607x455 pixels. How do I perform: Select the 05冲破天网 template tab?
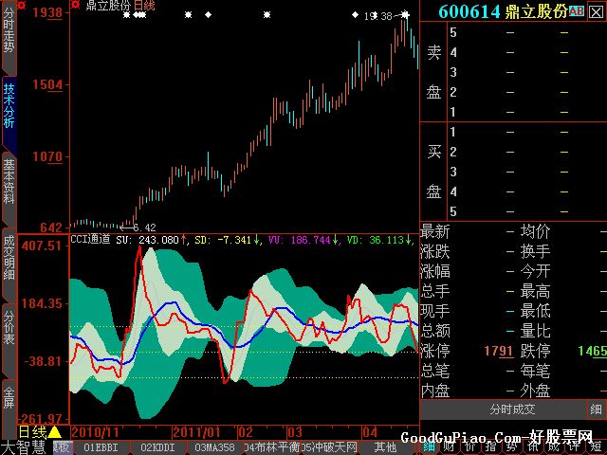coord(329,447)
